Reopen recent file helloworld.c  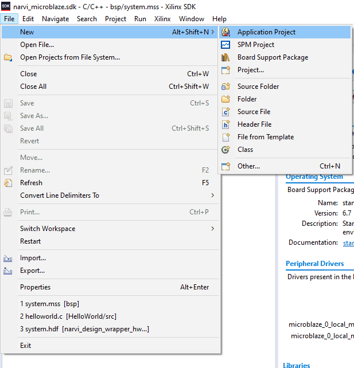[x=68, y=316]
